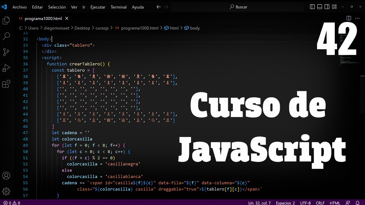The height and width of the screenshot is (205, 365).
Task: Click 'const tablero = [' code line
Action: coord(73,70)
